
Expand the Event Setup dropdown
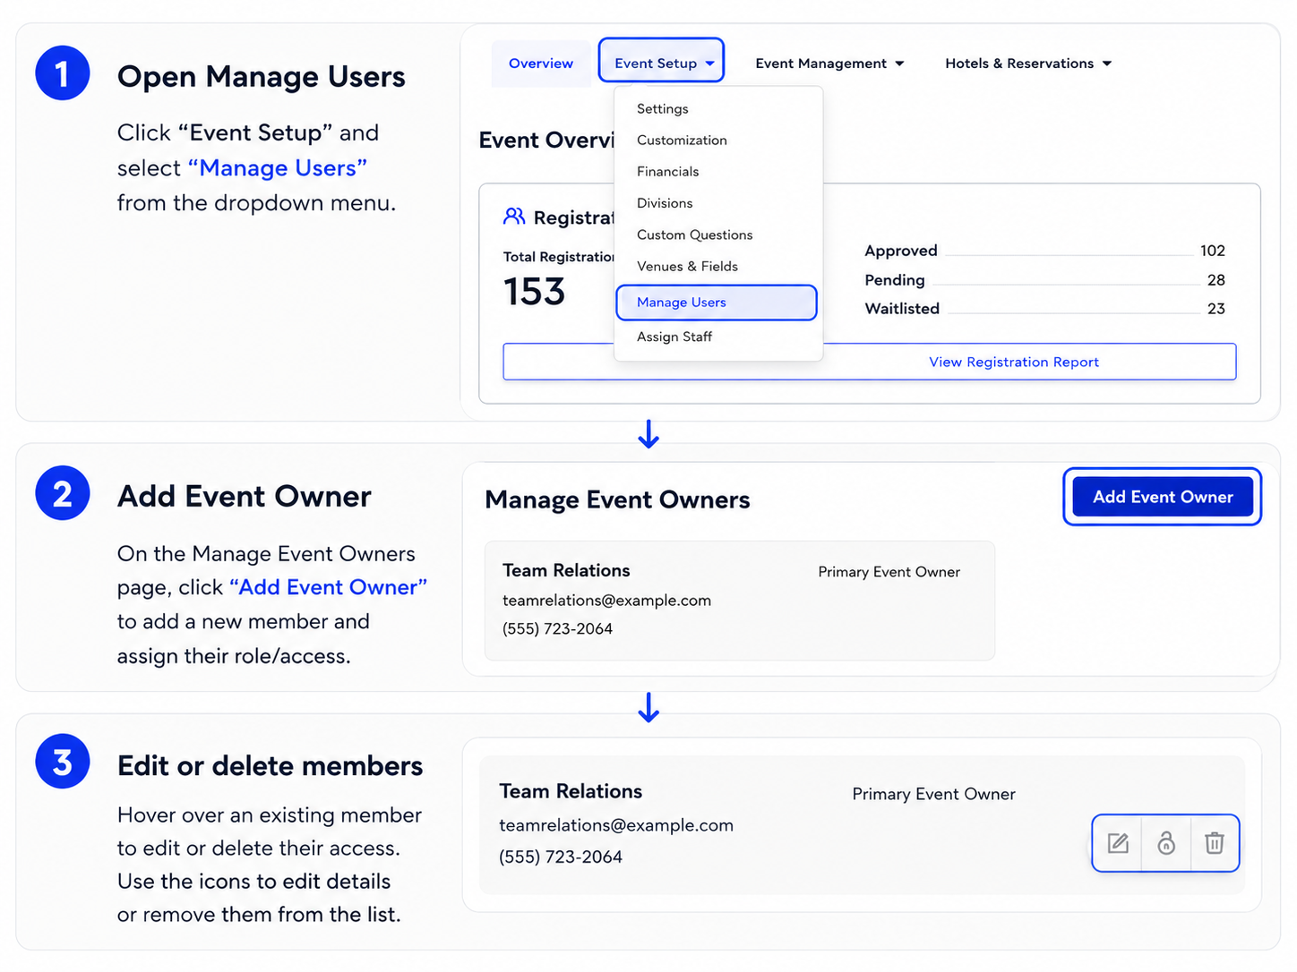661,60
